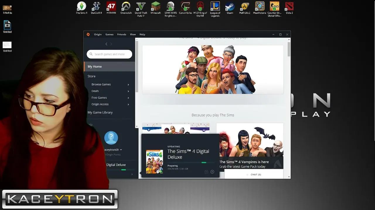Open the Dota 2 desktop shortcut

click(289, 8)
